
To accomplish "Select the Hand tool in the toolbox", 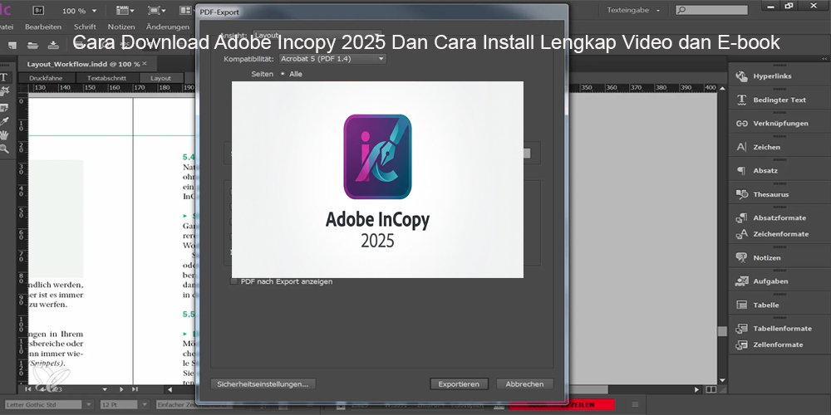I will pos(4,135).
